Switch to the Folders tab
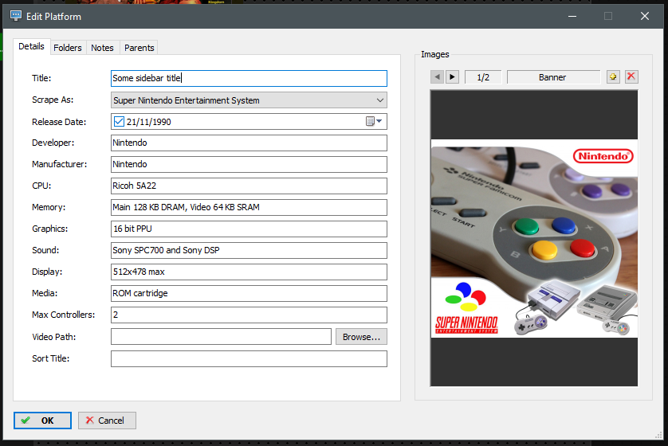This screenshot has height=446, width=668. point(68,48)
